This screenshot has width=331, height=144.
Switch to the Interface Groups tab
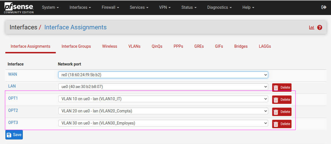[76, 46]
